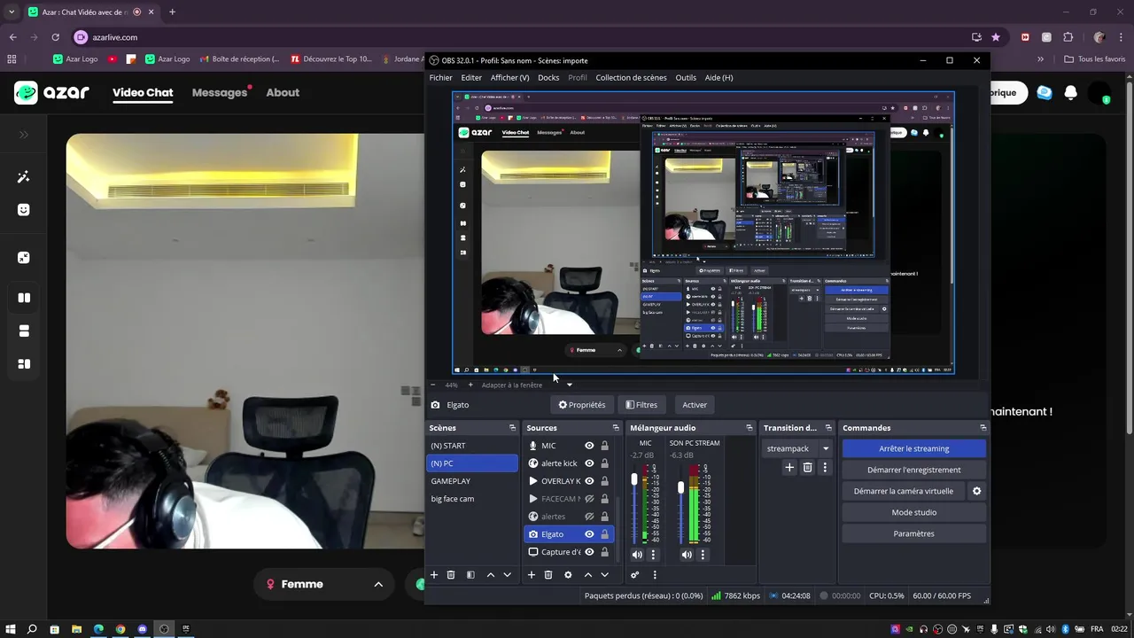Delete the selected scene with the trash icon

(x=451, y=575)
